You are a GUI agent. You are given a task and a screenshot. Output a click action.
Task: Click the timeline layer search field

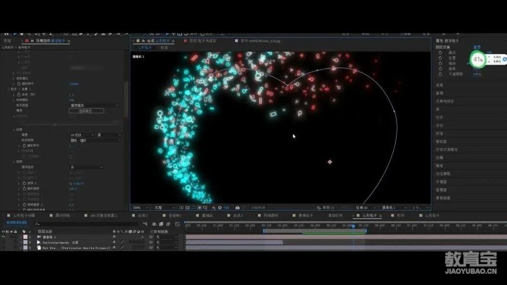click(87, 224)
